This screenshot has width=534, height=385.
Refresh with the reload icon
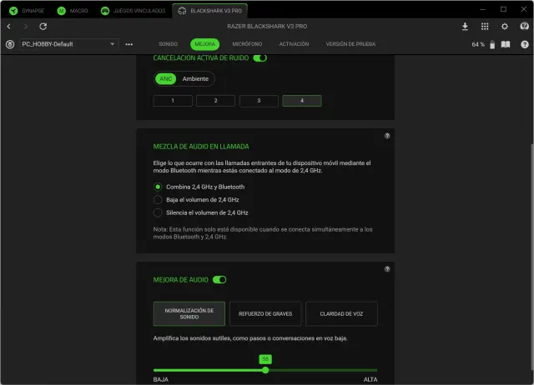[x=43, y=26]
